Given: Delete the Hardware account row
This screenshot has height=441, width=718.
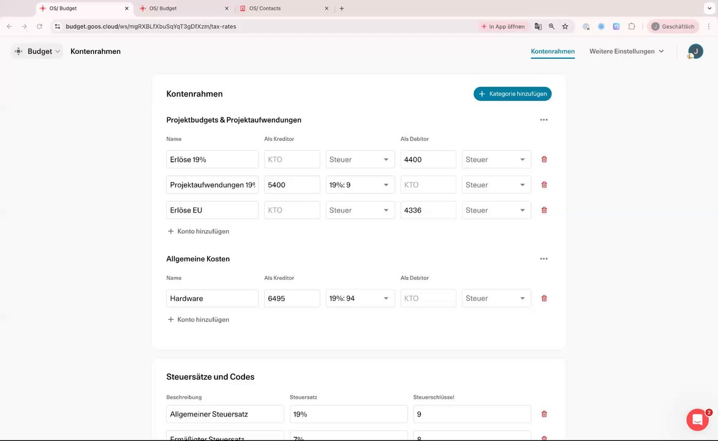Looking at the screenshot, I should click(x=544, y=298).
